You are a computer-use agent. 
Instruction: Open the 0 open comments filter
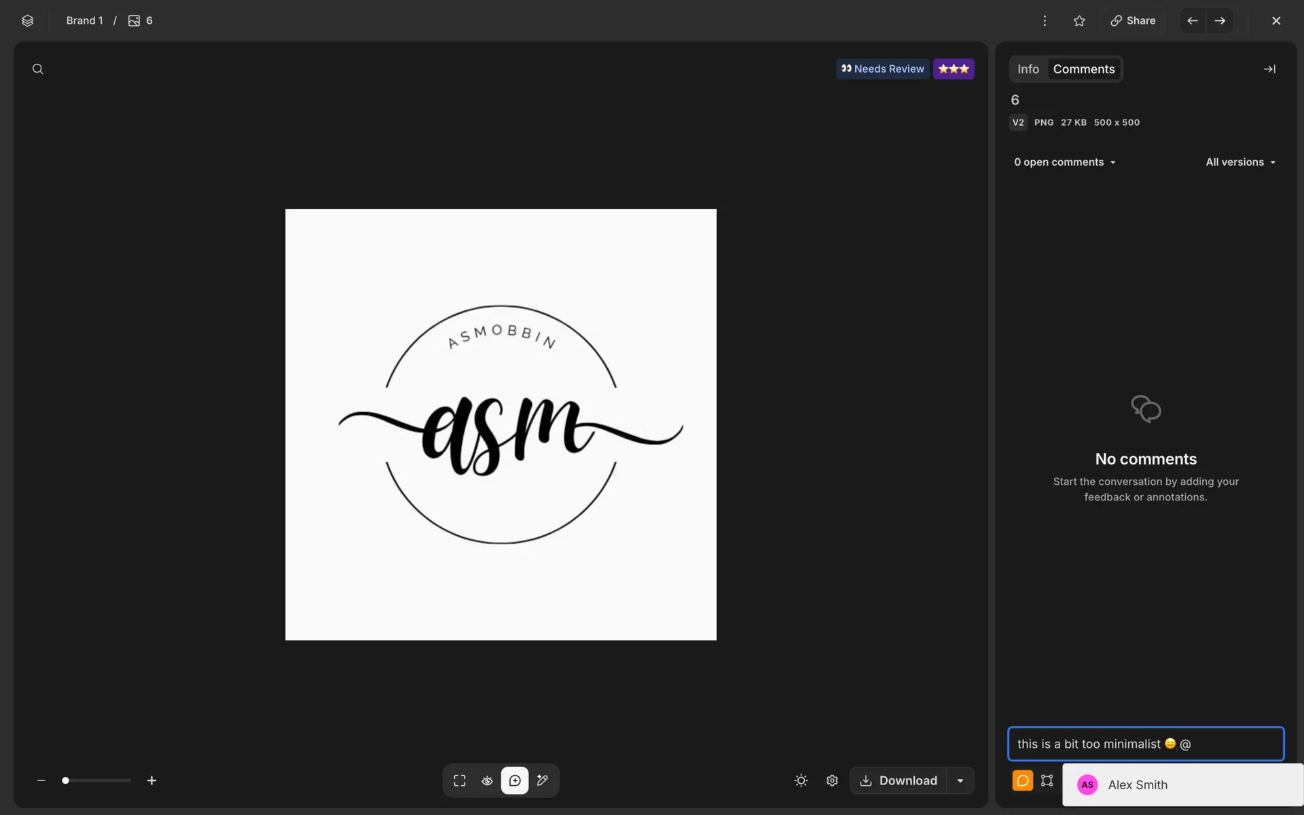(x=1064, y=162)
